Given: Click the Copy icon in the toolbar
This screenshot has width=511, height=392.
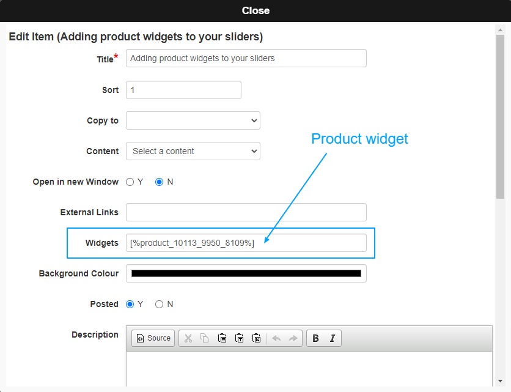Looking at the screenshot, I should [x=205, y=338].
